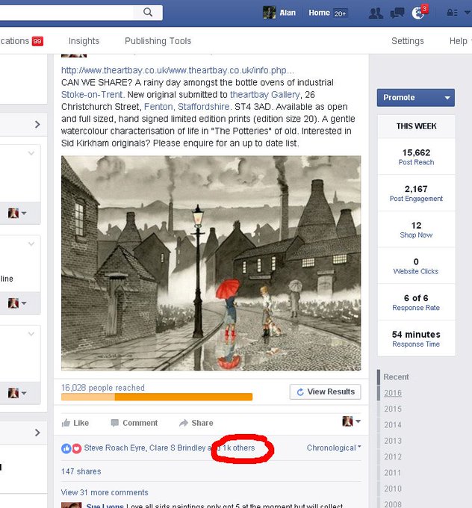This screenshot has height=508, width=472.
Task: Open the Staffordshire link
Action: 205,107
